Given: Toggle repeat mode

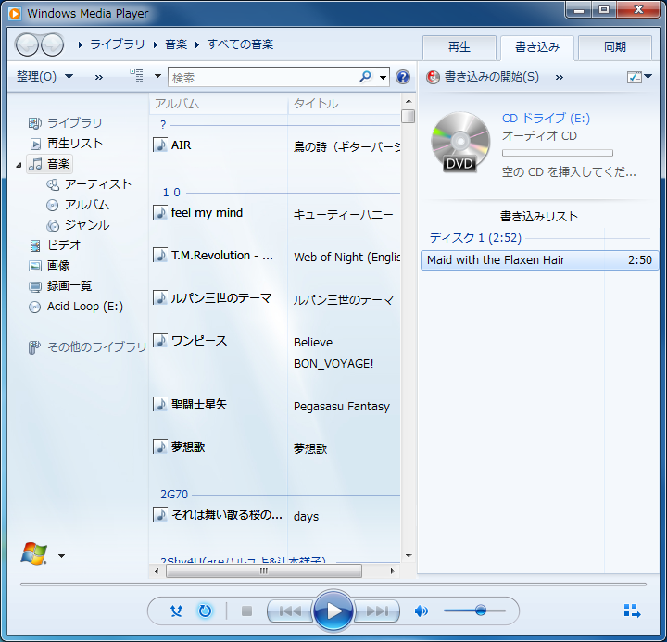Looking at the screenshot, I should tap(205, 611).
